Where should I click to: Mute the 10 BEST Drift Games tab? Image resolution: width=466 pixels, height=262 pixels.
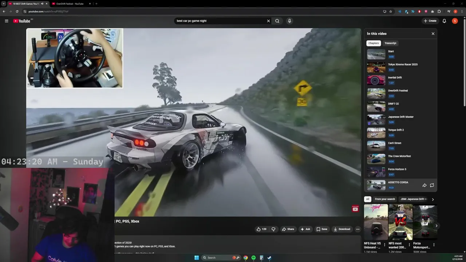point(42,4)
